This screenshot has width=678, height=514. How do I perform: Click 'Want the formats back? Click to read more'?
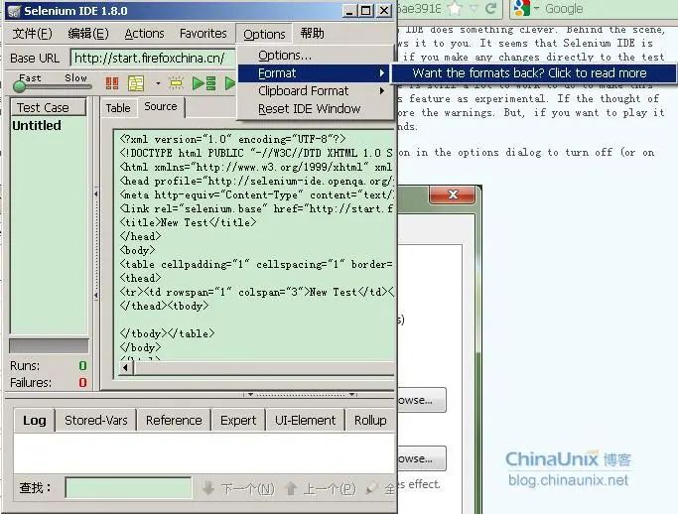coord(534,73)
